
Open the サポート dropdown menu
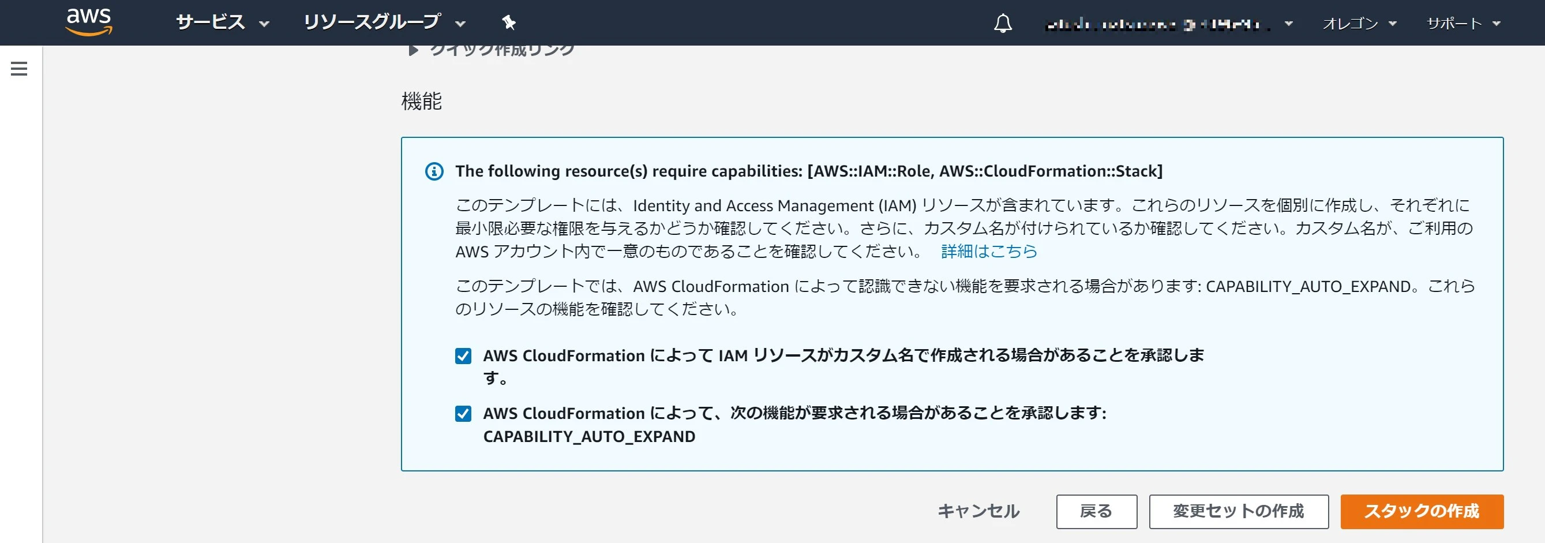[1464, 24]
